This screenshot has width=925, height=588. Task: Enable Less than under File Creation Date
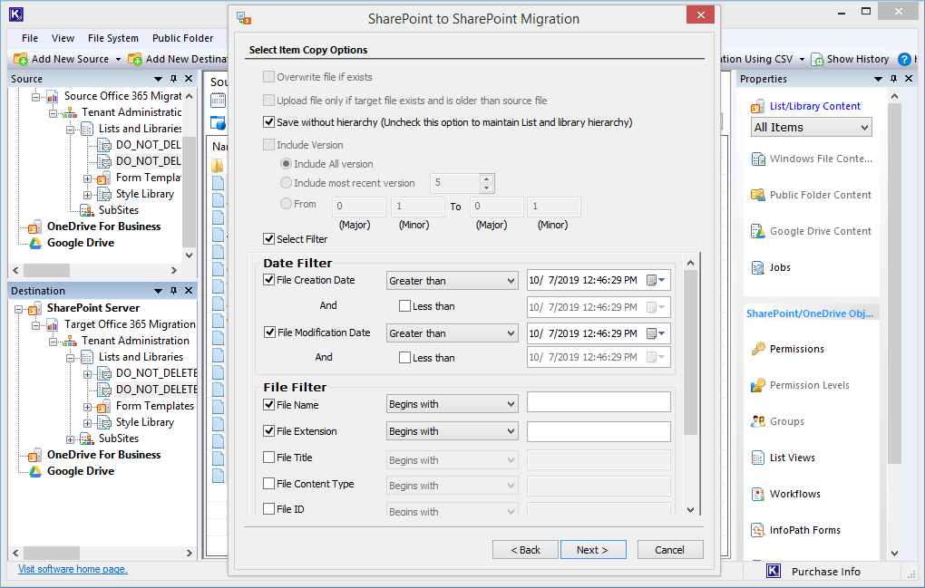[404, 306]
